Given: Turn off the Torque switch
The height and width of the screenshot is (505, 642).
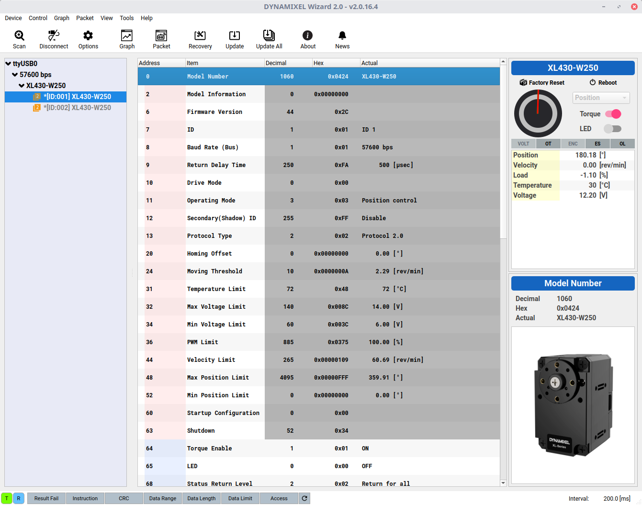Looking at the screenshot, I should (x=613, y=114).
